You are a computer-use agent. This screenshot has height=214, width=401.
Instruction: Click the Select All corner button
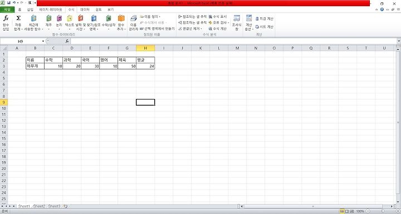[4, 48]
